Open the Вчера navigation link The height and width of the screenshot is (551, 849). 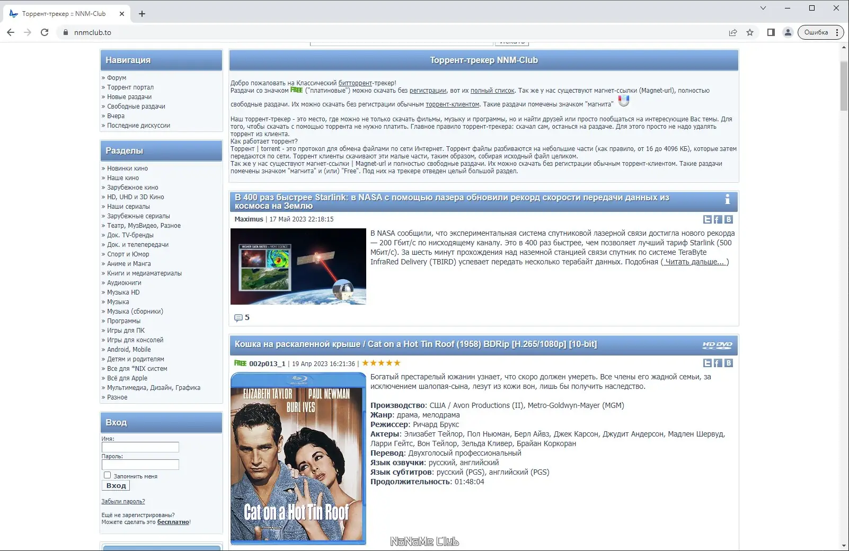pyautogui.click(x=116, y=116)
